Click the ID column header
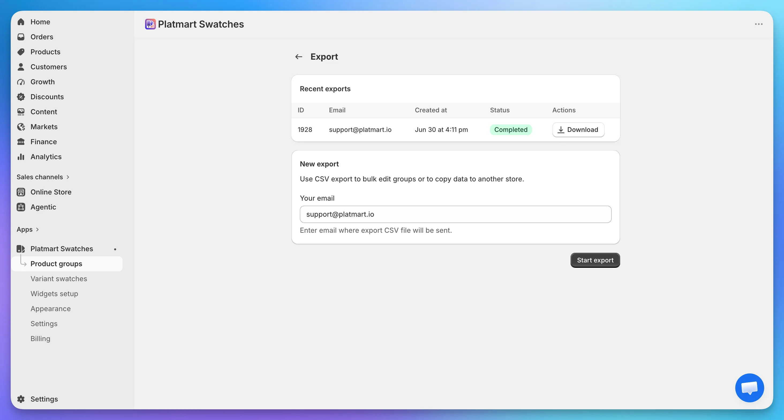 301,110
